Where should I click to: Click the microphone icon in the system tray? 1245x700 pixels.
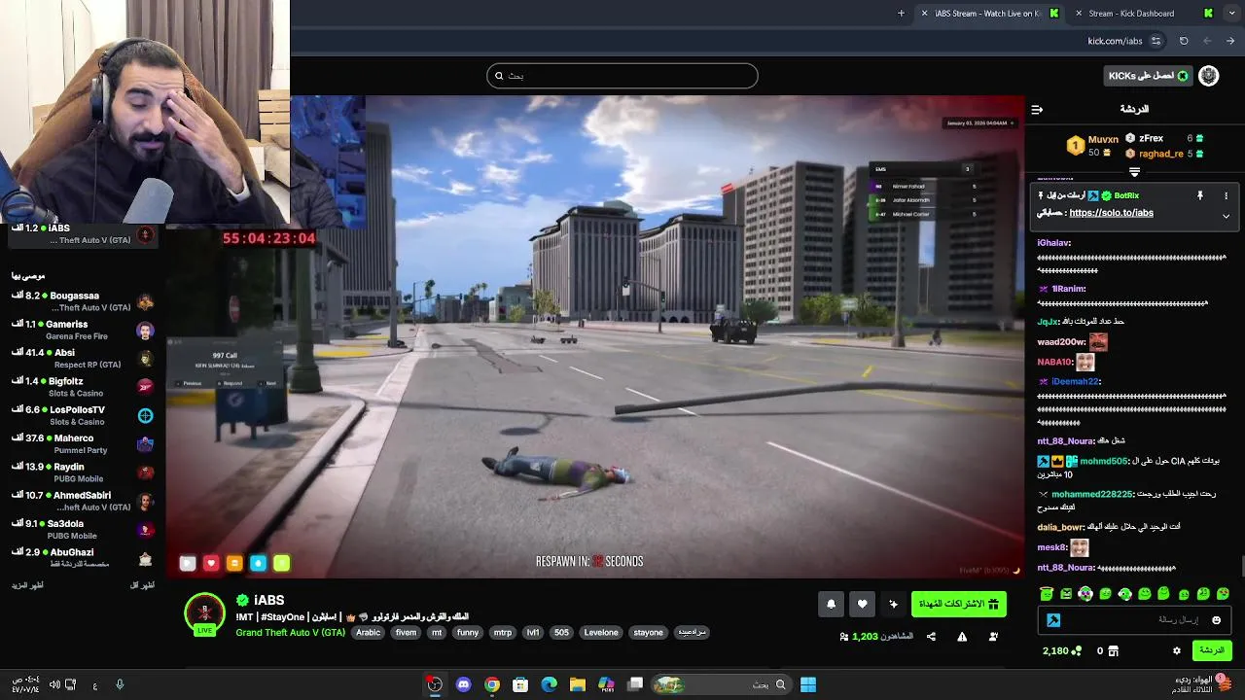[x=120, y=684]
